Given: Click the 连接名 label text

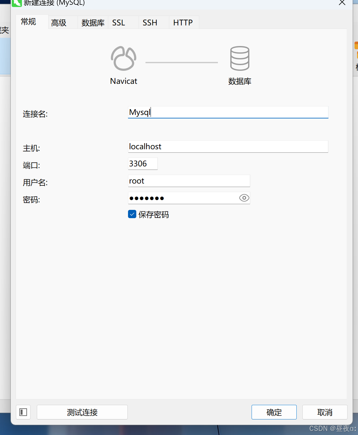Looking at the screenshot, I should 35,114.
